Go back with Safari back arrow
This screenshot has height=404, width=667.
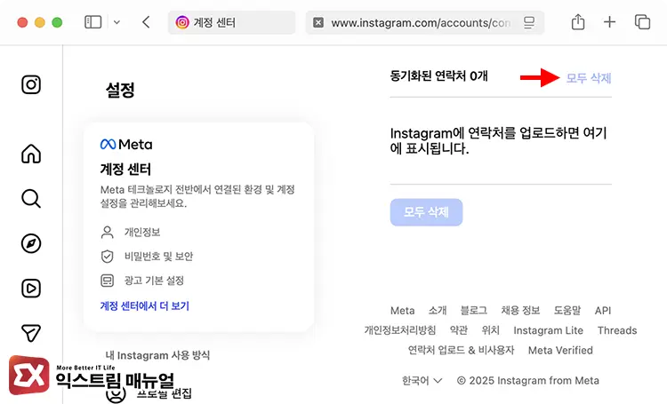(x=146, y=22)
